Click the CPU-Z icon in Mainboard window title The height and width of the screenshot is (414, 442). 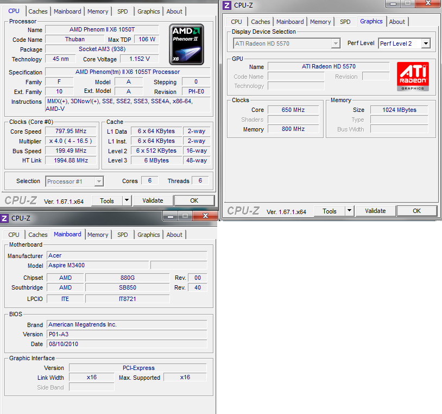[4, 218]
